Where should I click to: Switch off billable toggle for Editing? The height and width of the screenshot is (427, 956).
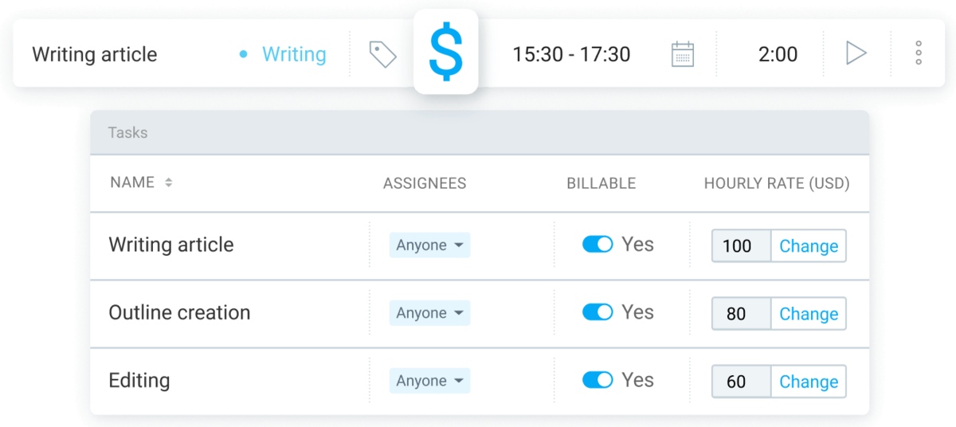point(597,380)
